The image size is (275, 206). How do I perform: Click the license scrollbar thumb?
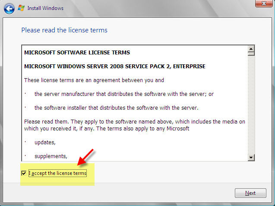click(251, 54)
